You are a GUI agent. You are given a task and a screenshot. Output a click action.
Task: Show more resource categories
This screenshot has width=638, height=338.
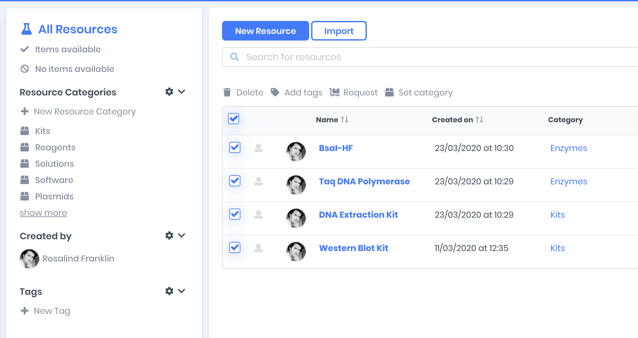click(x=43, y=213)
